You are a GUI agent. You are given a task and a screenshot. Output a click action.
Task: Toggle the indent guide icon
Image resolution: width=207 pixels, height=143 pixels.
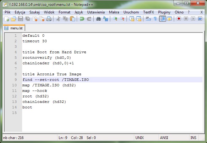[x=162, y=19]
